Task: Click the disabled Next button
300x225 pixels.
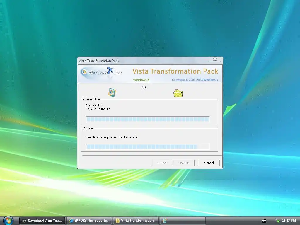Action: 184,163
